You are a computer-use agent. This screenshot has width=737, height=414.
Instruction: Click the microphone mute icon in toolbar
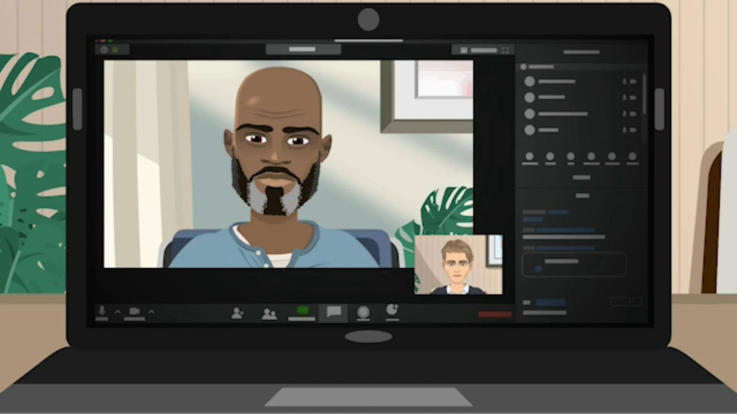102,310
